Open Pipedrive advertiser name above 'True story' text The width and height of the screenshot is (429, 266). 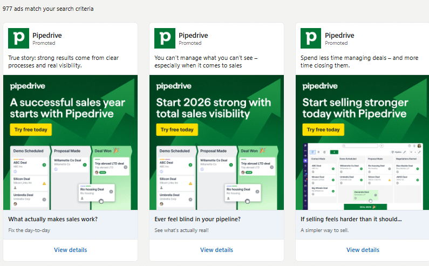47,35
